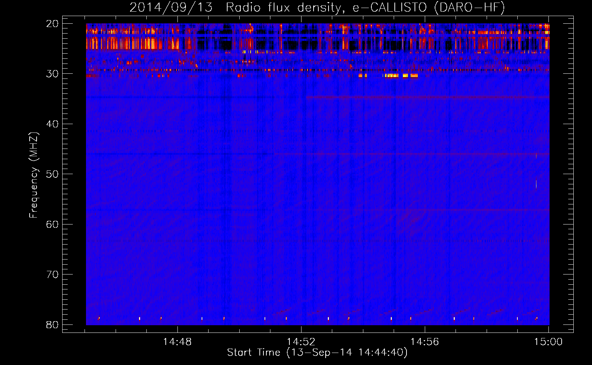Click the '30' frequency tick label

[52, 74]
